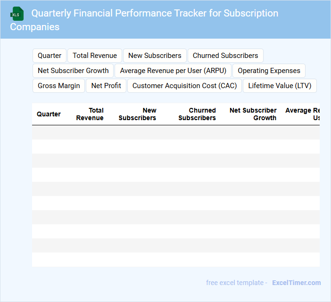
Task: Select the New Subscribers tag
Action: (155, 56)
